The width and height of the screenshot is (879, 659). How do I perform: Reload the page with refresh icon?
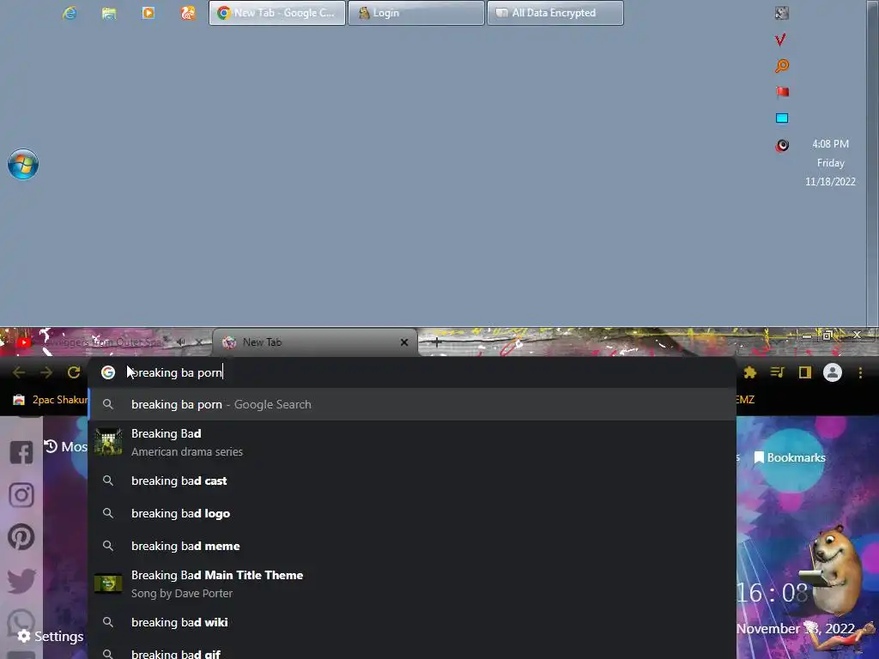coord(74,372)
